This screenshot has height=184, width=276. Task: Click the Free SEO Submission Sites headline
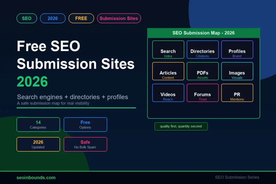(76, 55)
